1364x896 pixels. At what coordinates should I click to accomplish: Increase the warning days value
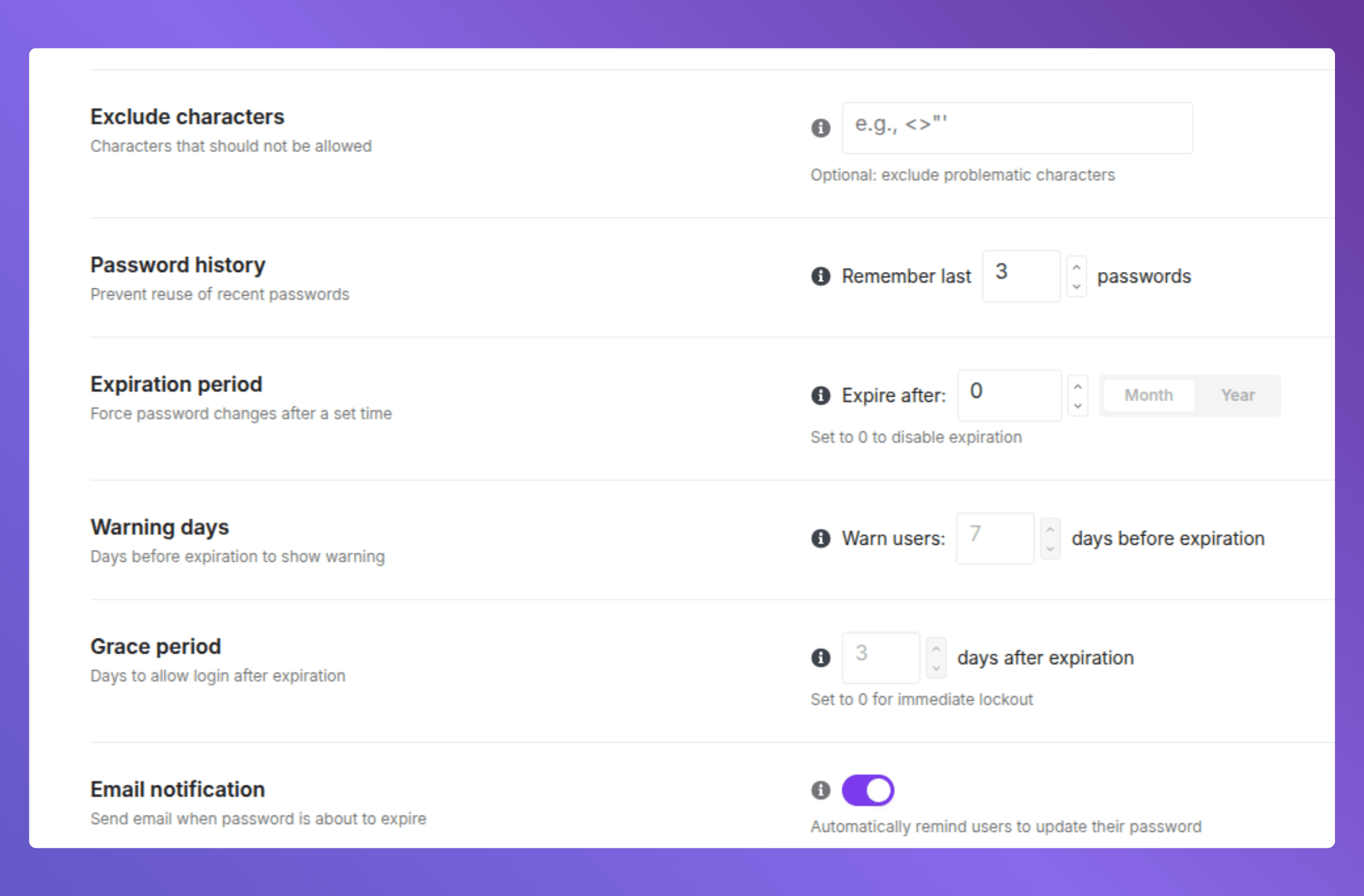point(1051,530)
